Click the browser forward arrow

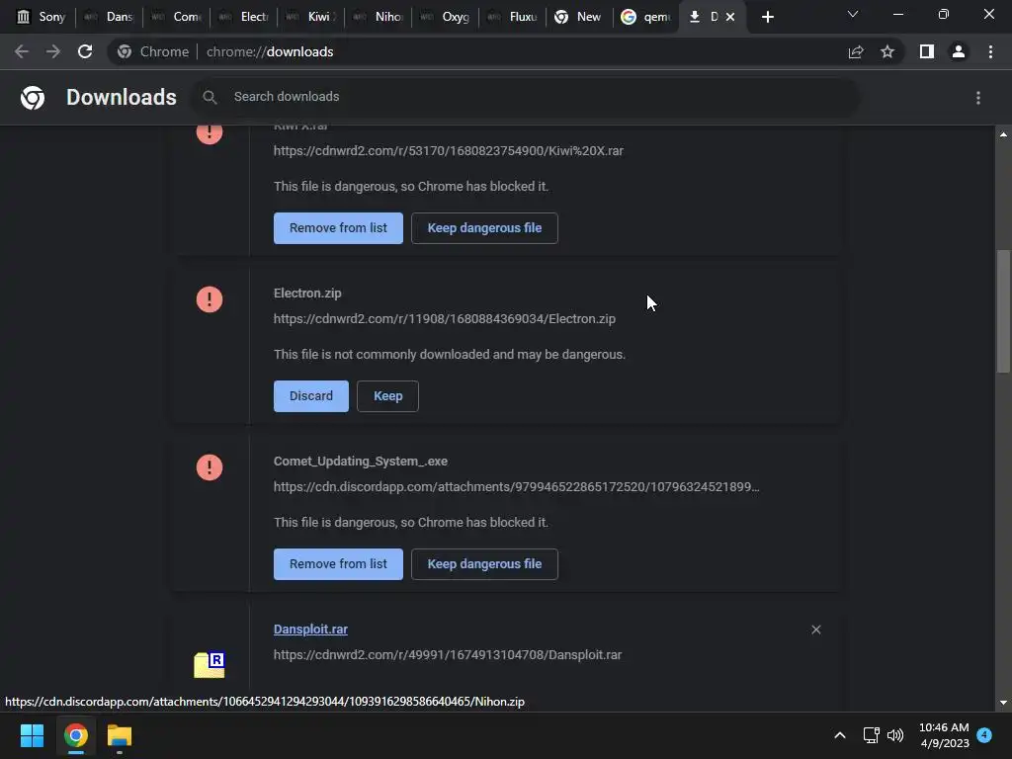53,51
